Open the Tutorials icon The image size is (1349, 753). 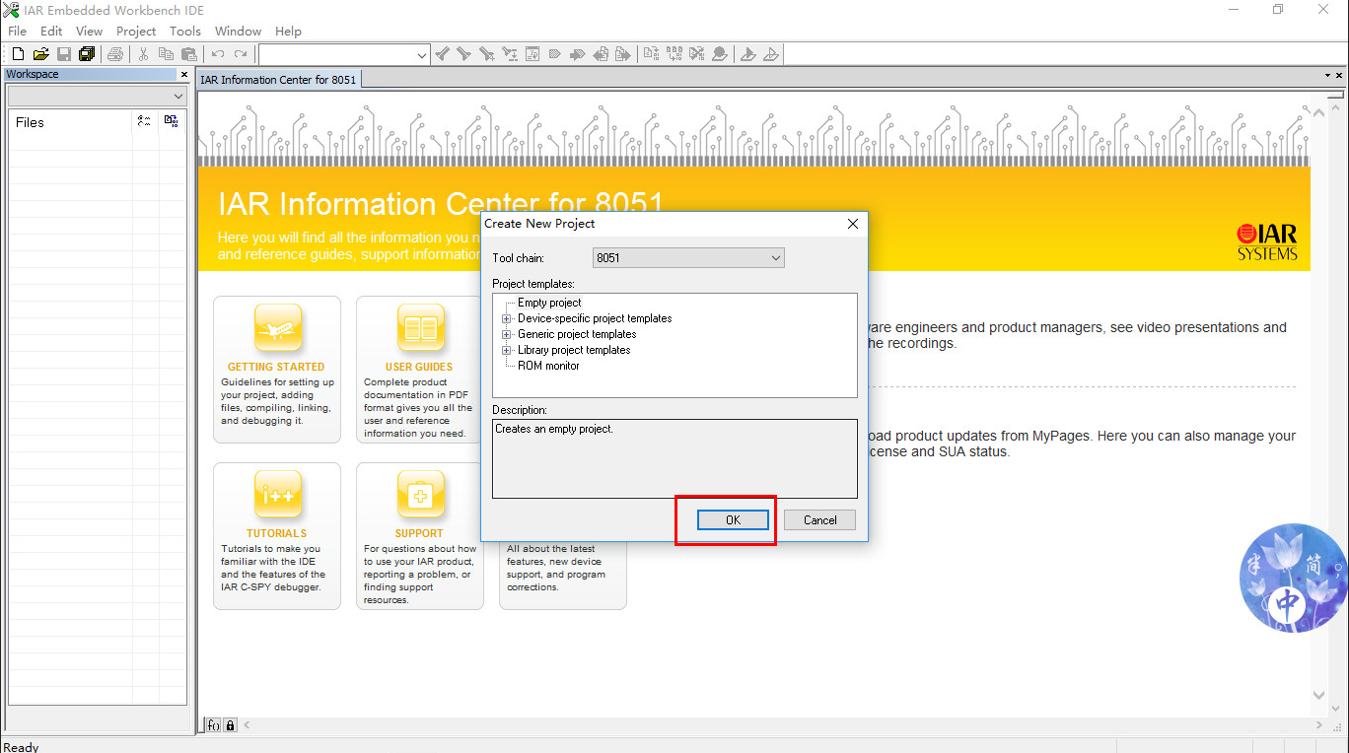pos(277,495)
